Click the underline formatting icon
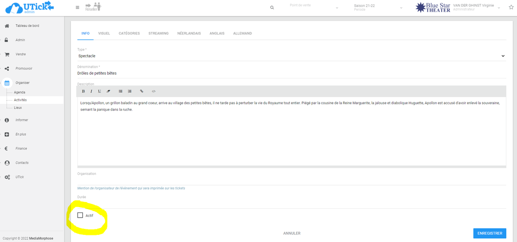 (x=99, y=91)
